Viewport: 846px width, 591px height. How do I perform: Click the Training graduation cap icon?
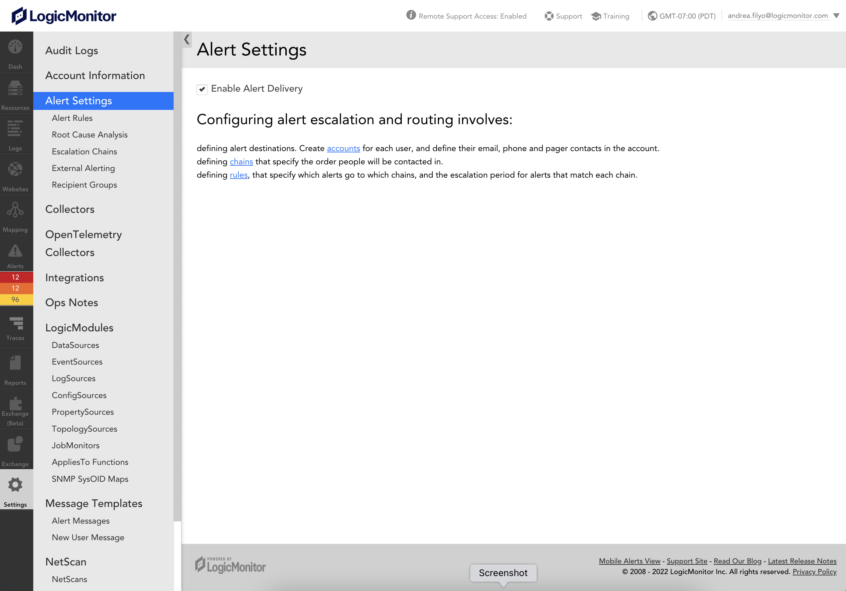pos(596,16)
